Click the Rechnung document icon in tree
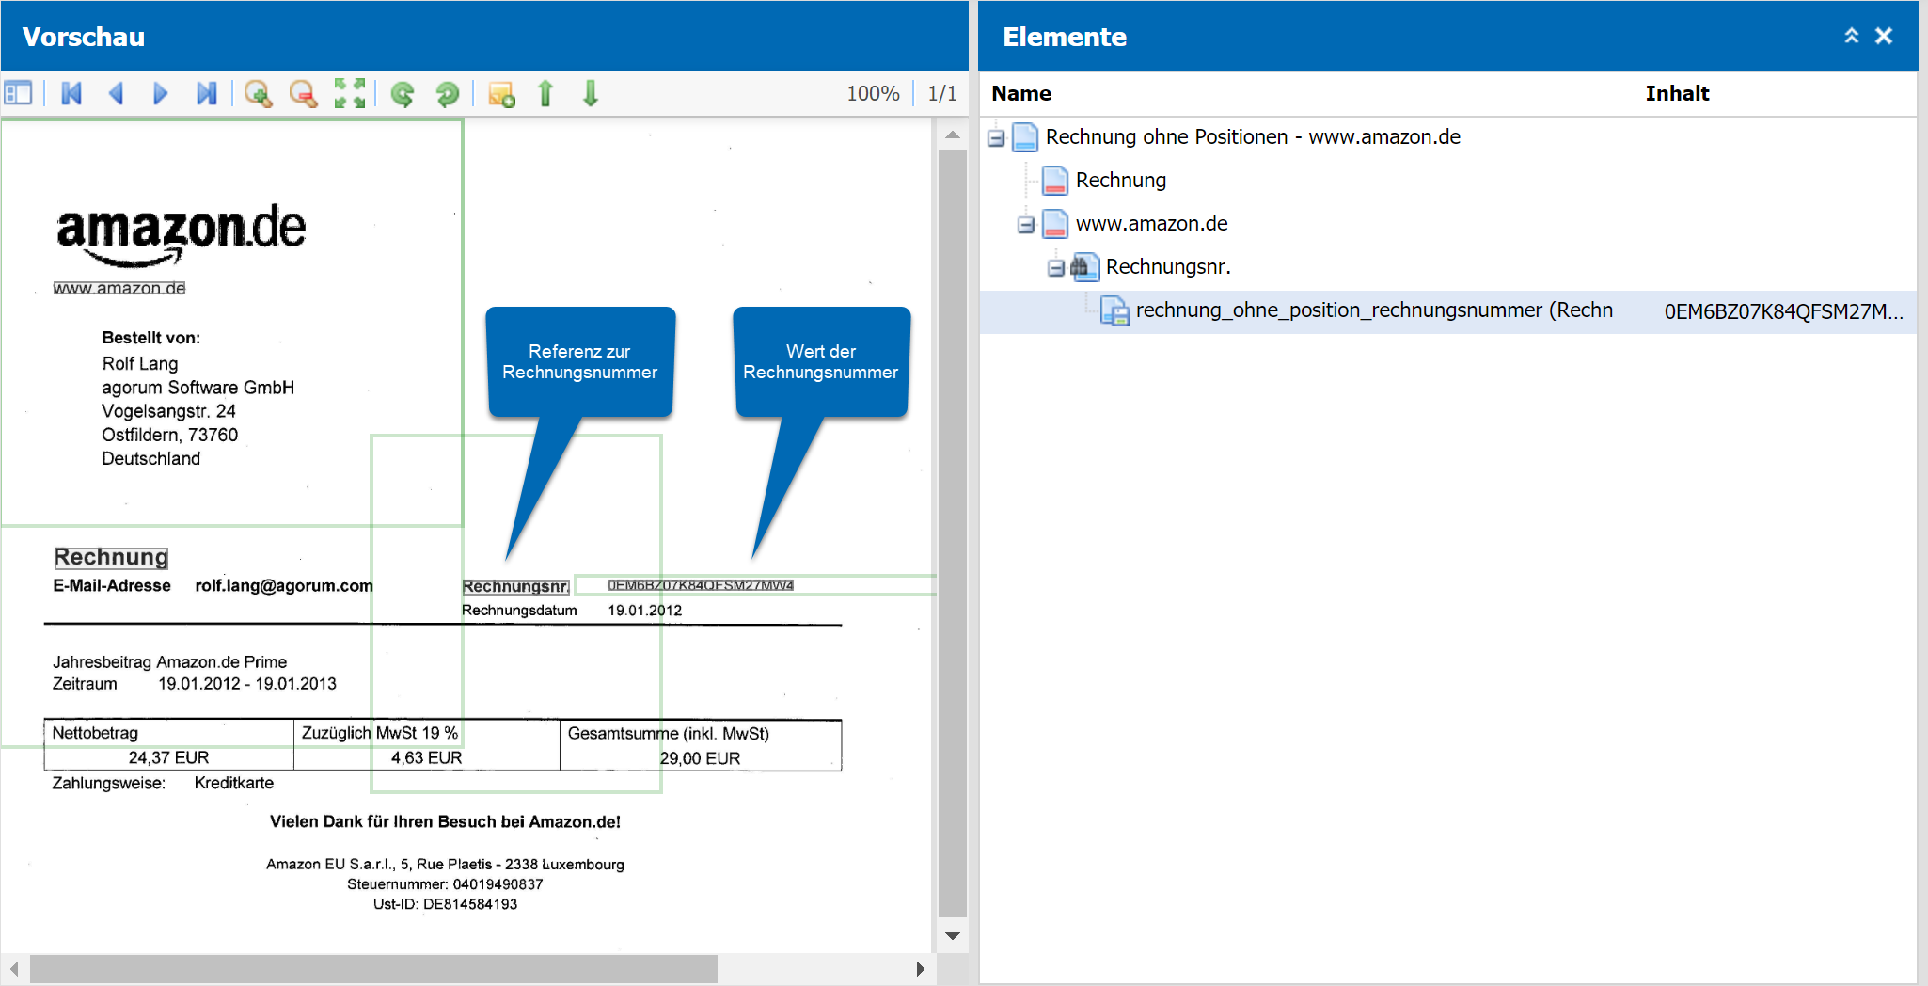The image size is (1928, 986). click(1055, 180)
